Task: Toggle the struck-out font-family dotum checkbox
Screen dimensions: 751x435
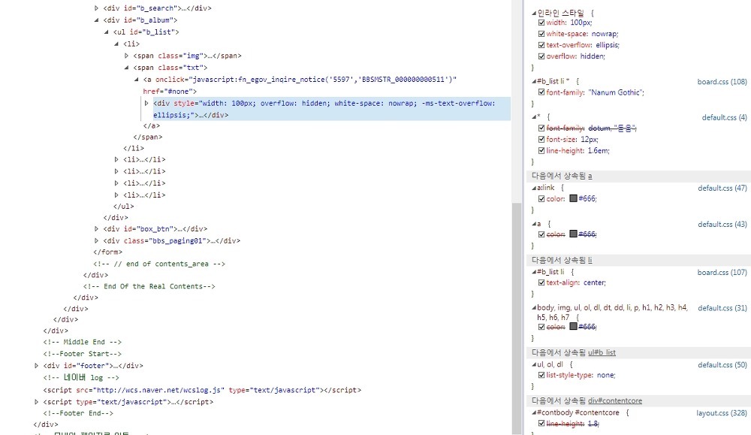Action: pyautogui.click(x=541, y=128)
